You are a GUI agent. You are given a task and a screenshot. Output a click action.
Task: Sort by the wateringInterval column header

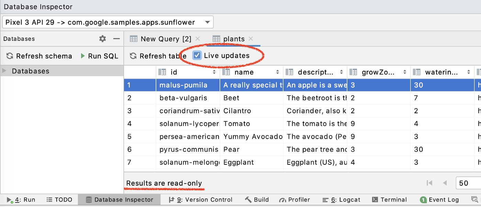[442, 72]
